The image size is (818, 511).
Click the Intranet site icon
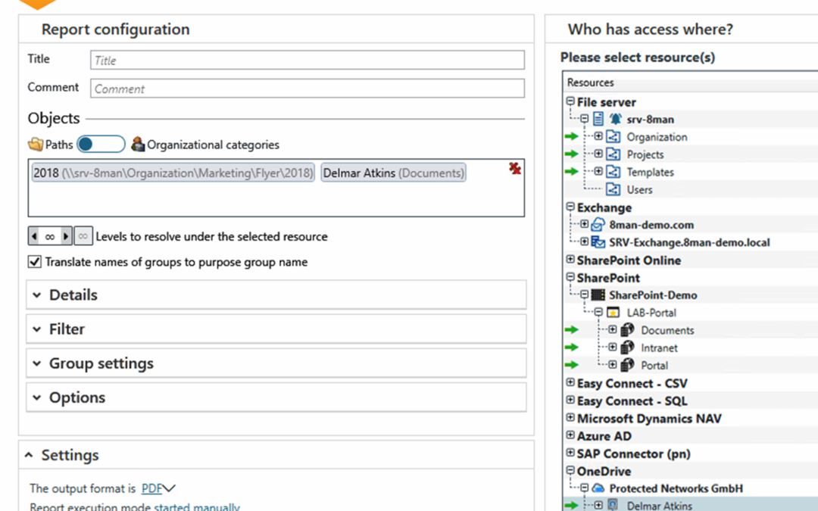pos(628,347)
